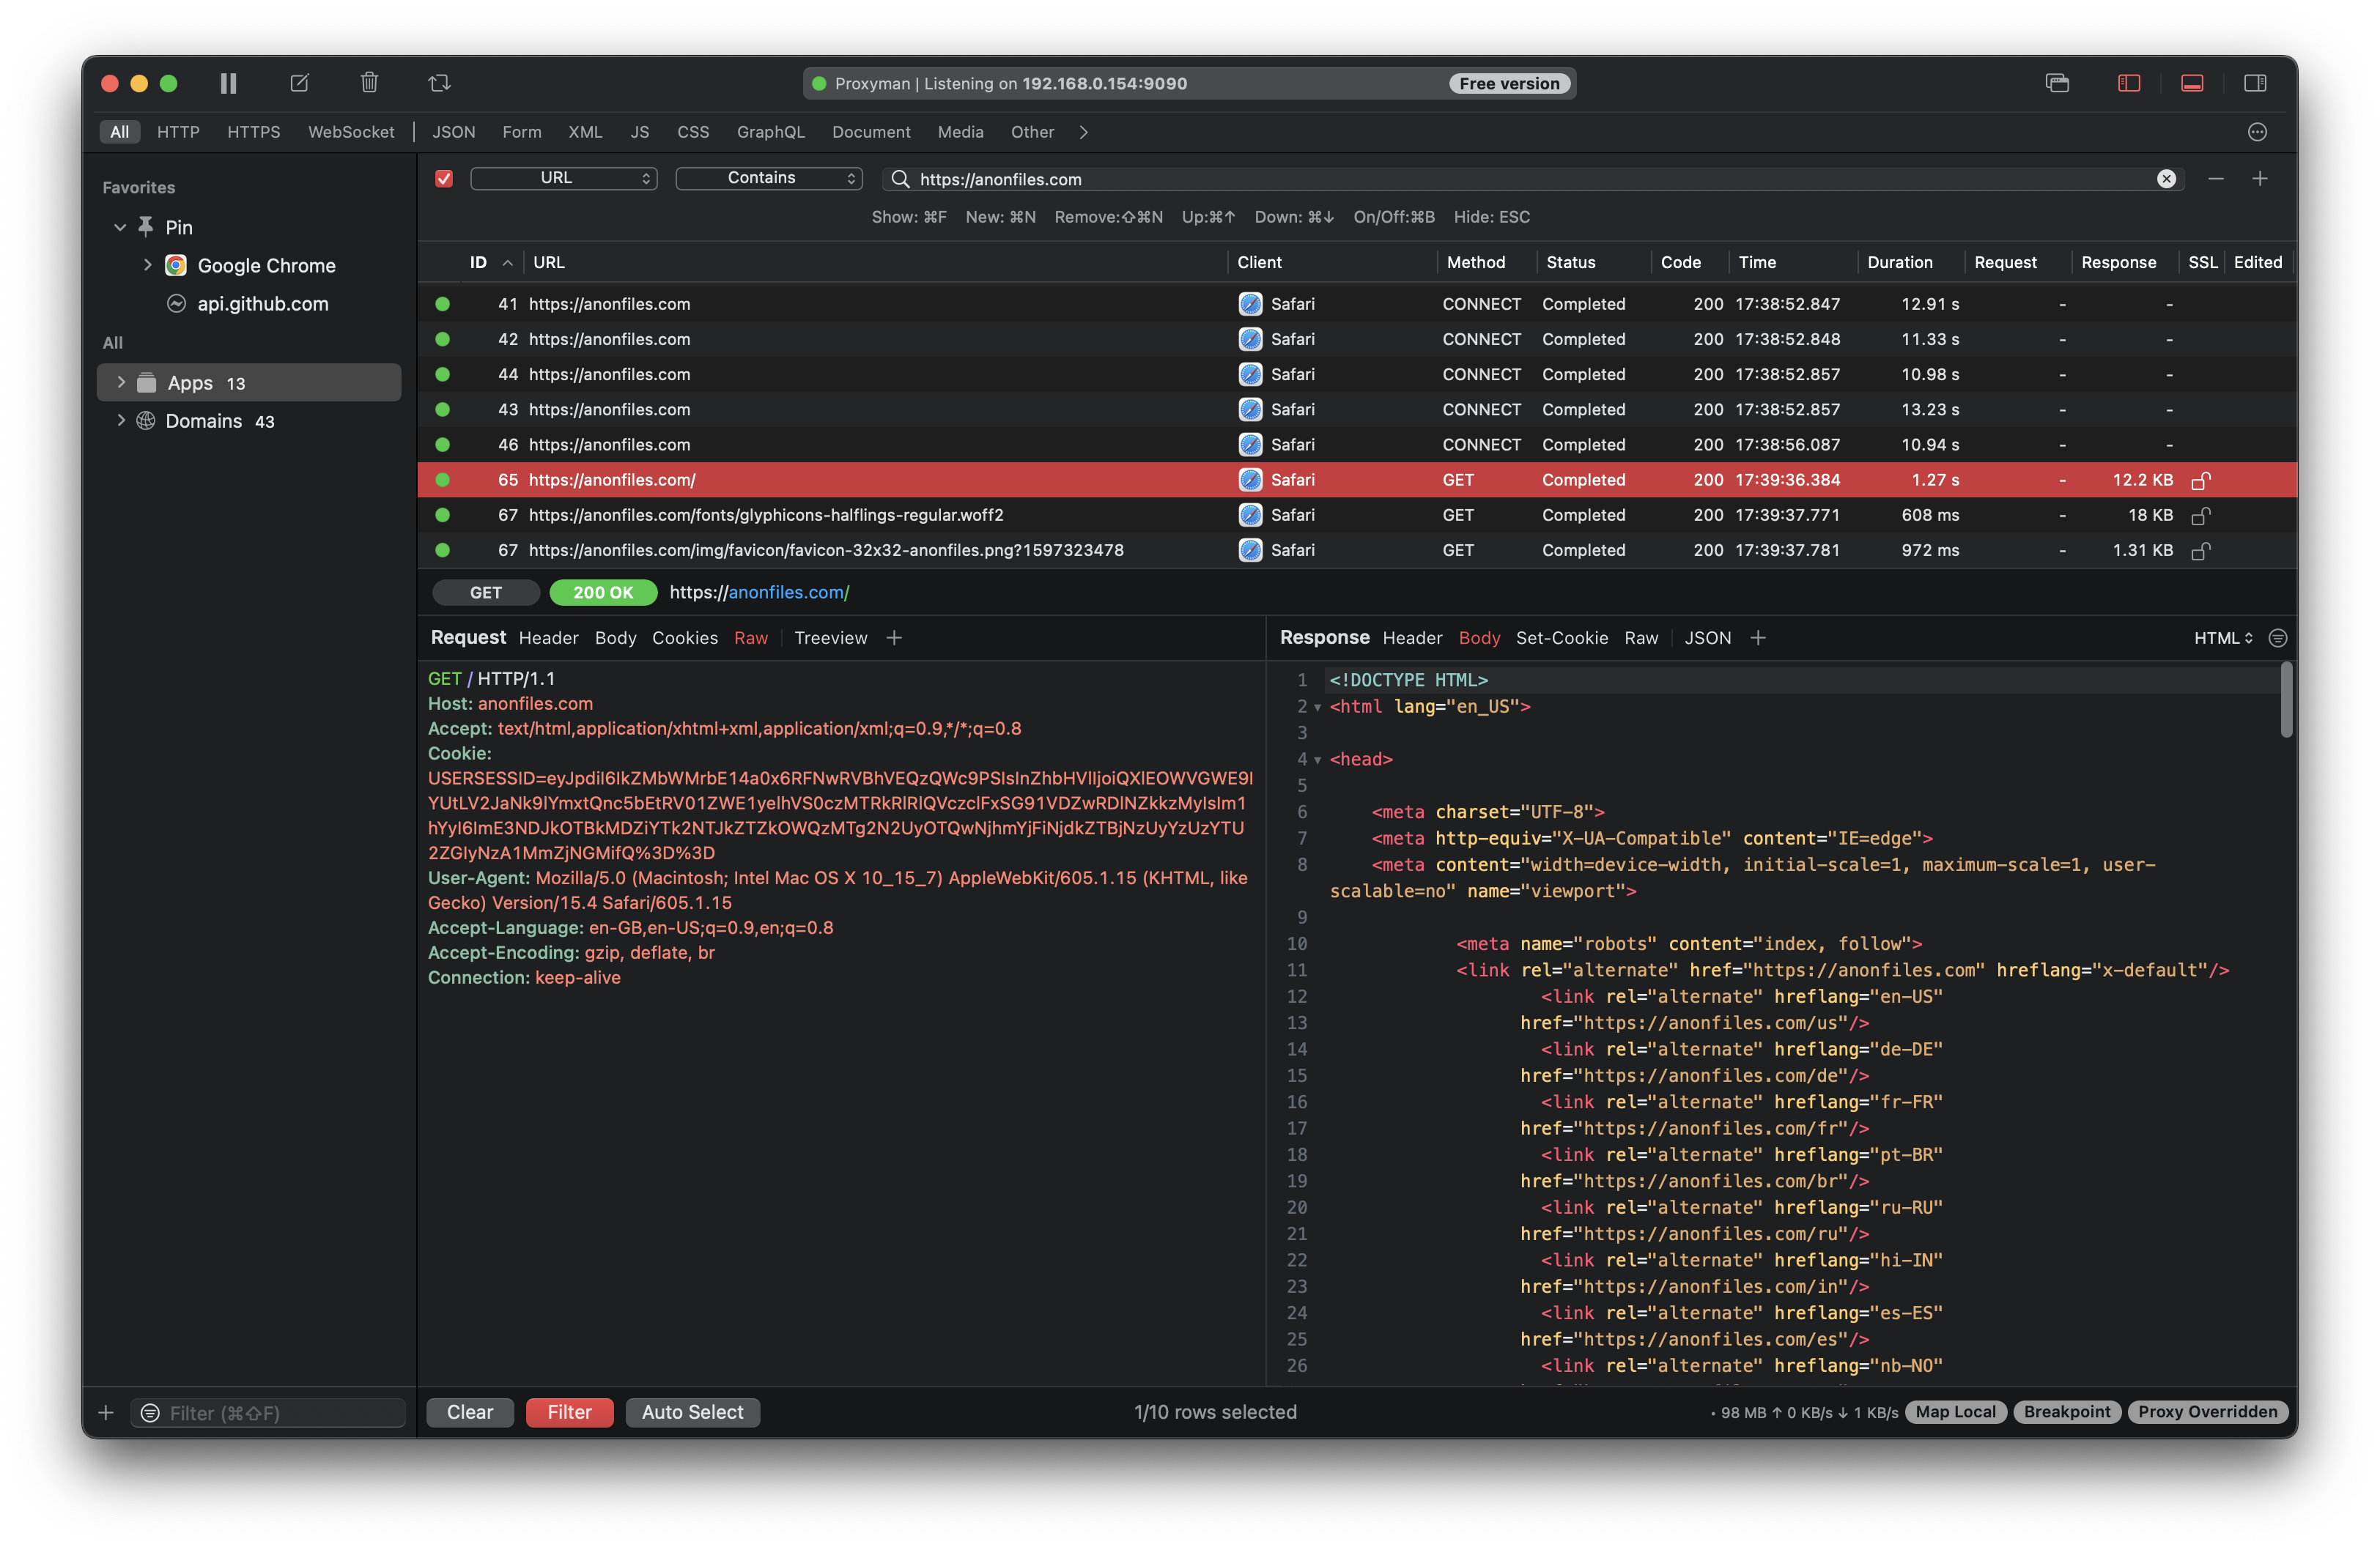Open the Response Set-Cookie tab
Image resolution: width=2380 pixels, height=1547 pixels.
pos(1561,637)
